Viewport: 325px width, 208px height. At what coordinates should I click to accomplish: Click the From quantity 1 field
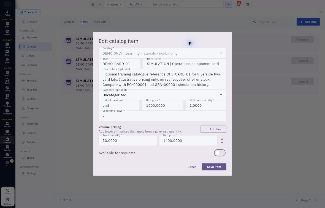coord(128,140)
